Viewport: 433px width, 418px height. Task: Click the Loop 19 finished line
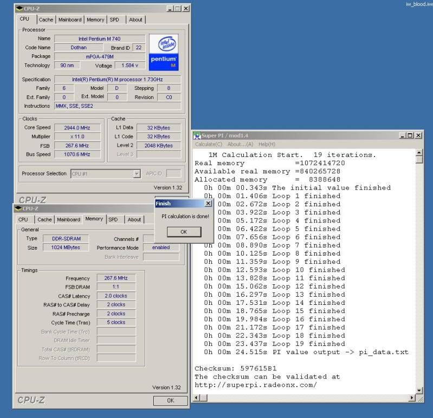click(x=275, y=344)
